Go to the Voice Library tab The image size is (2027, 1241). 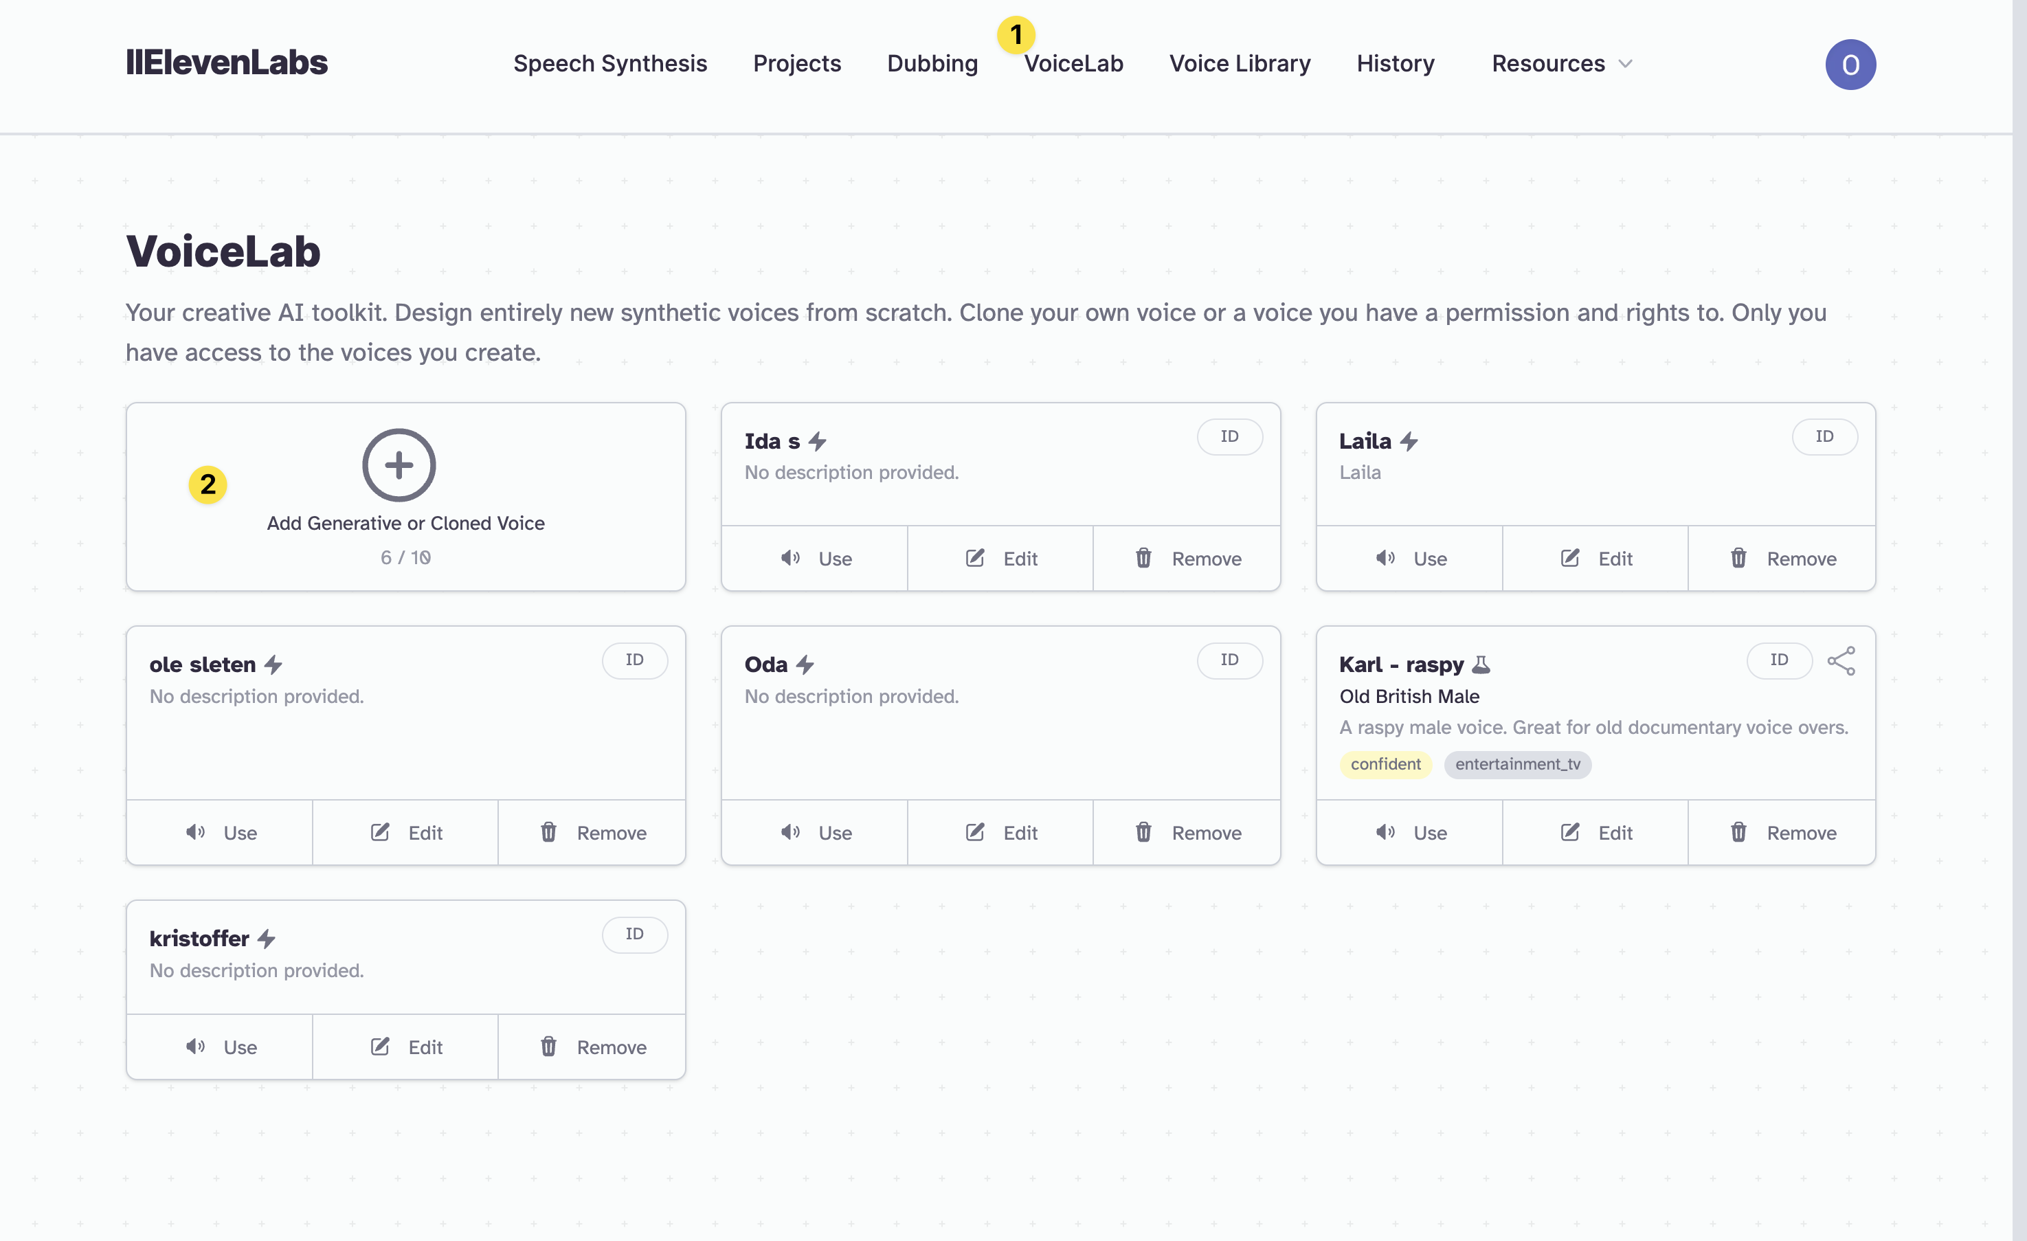pyautogui.click(x=1240, y=63)
